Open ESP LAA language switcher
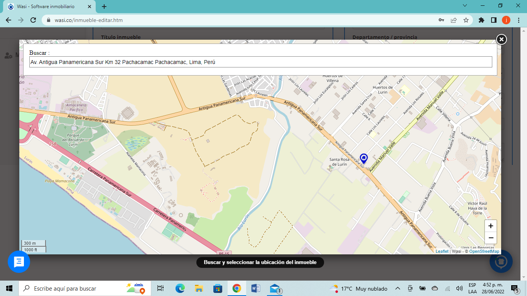 click(473, 288)
